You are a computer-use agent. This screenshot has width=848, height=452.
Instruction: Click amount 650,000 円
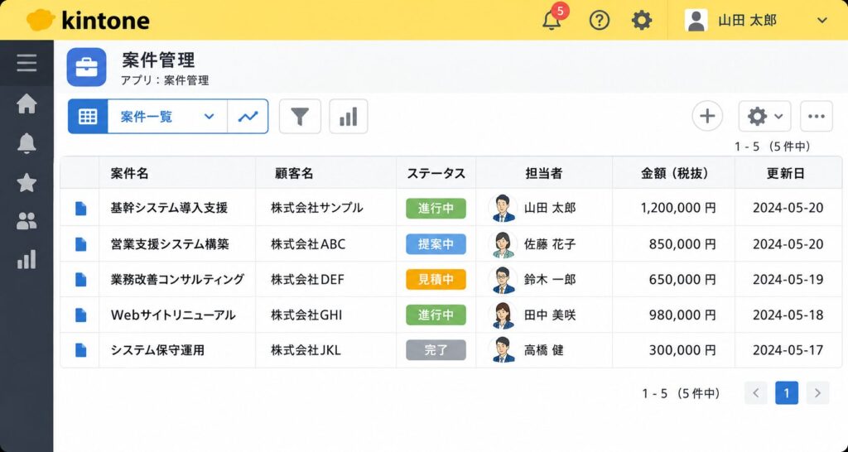pos(682,280)
